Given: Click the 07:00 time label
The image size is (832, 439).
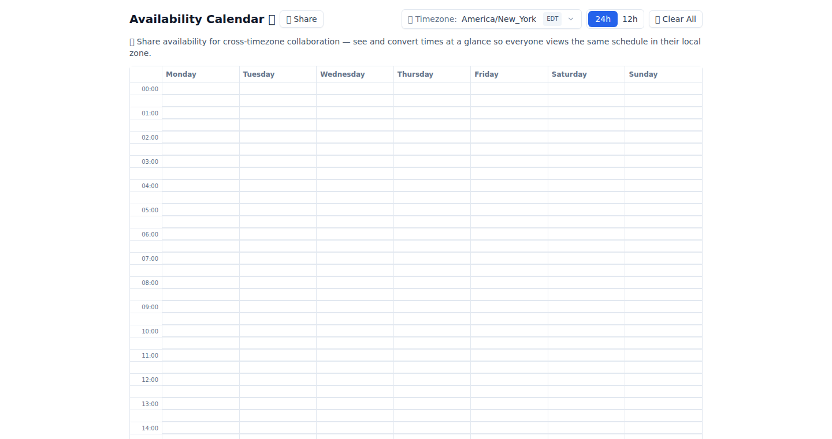Looking at the screenshot, I should tap(150, 258).
